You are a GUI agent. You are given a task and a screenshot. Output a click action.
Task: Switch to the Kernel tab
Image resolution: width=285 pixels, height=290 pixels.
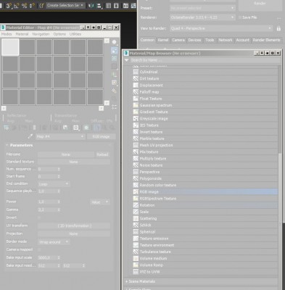point(163,40)
